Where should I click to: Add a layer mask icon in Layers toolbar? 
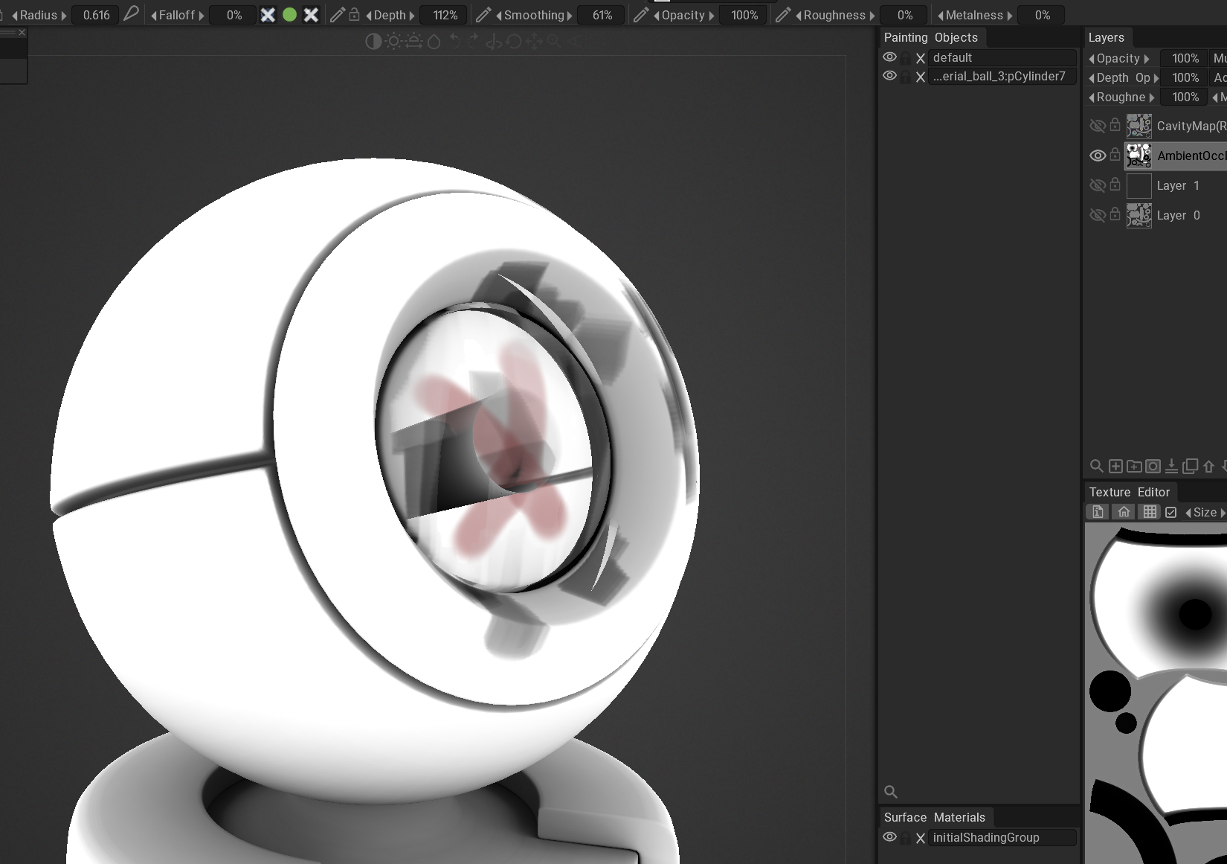(x=1153, y=466)
